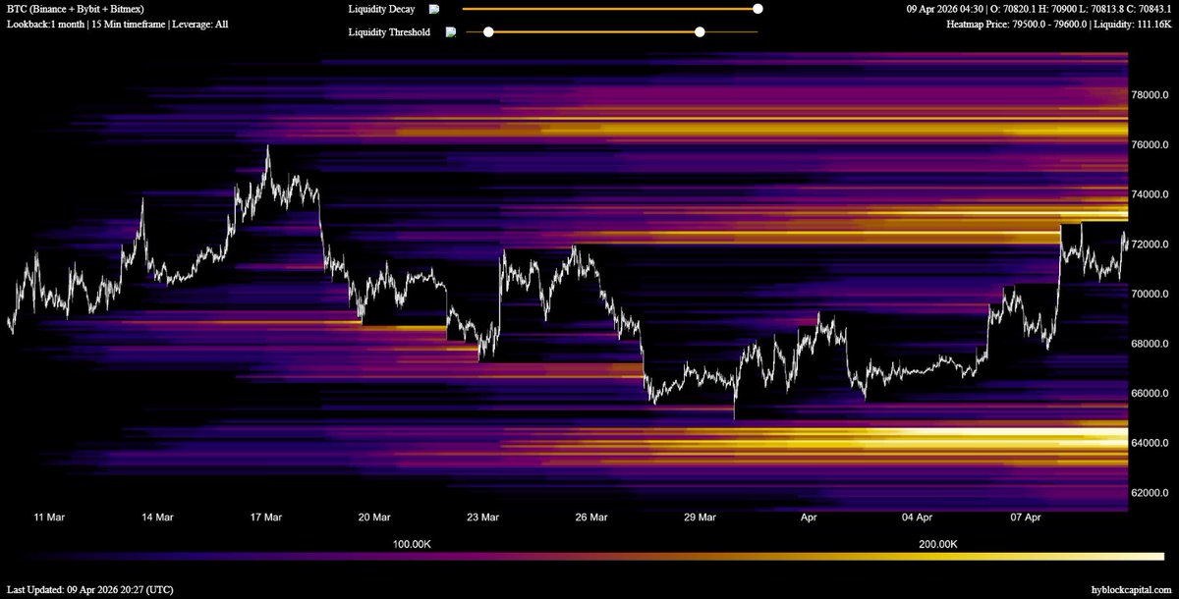1179x599 pixels.
Task: Click the 11 Mar date label
Action: coord(49,517)
